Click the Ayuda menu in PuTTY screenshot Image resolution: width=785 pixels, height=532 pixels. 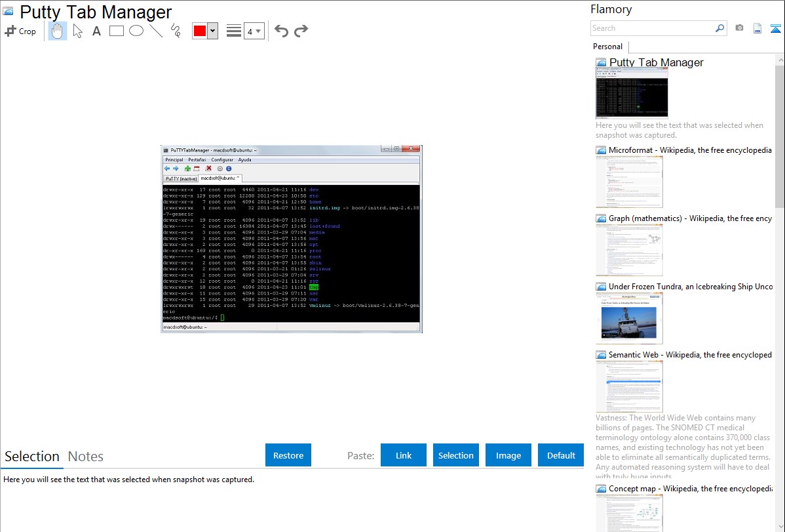coord(244,160)
